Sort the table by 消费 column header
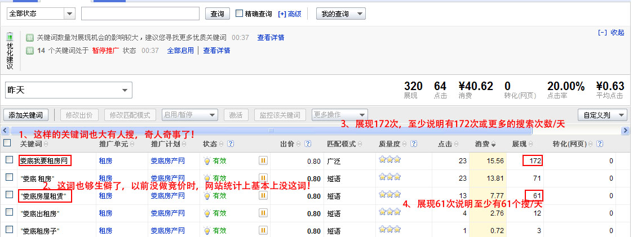633x237 pixels. click(x=482, y=144)
